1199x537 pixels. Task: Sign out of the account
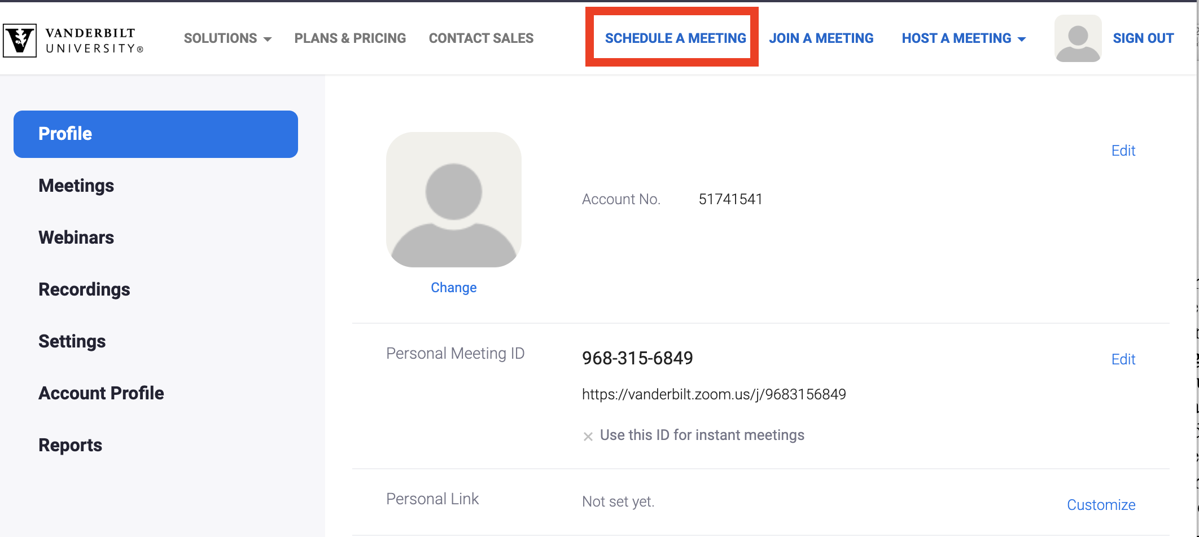pyautogui.click(x=1143, y=38)
